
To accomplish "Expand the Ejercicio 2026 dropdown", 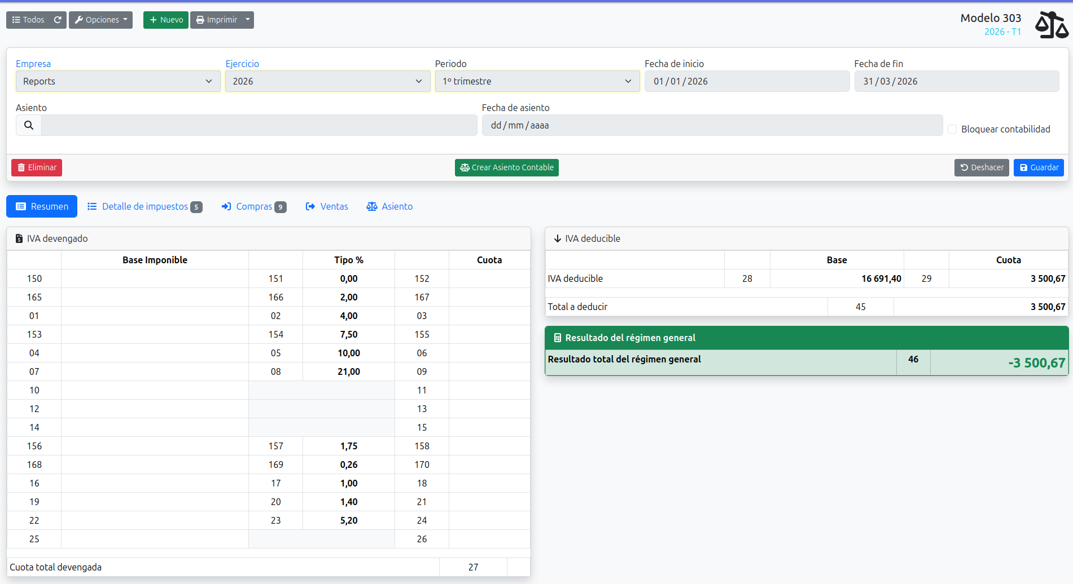I will coord(327,81).
